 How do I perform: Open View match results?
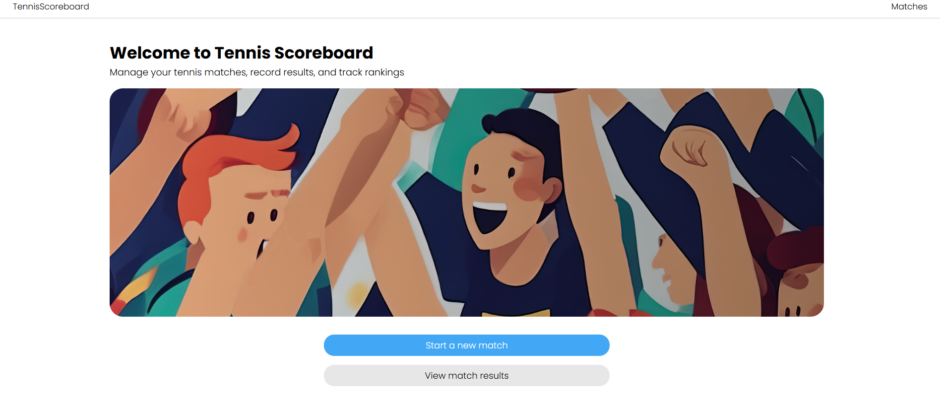click(466, 375)
